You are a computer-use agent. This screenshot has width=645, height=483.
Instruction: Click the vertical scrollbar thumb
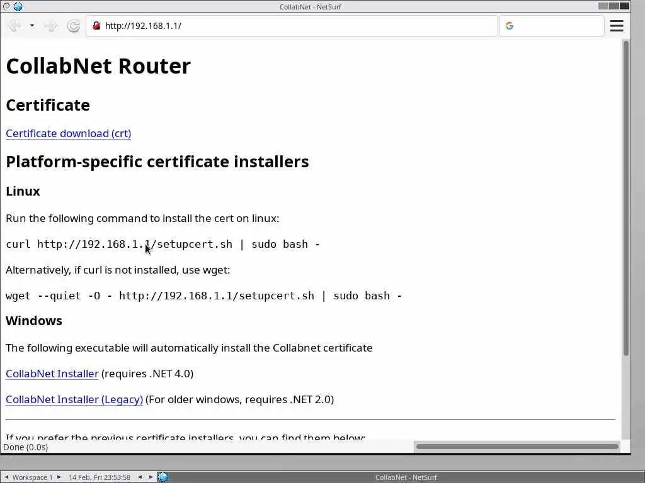tap(625, 198)
